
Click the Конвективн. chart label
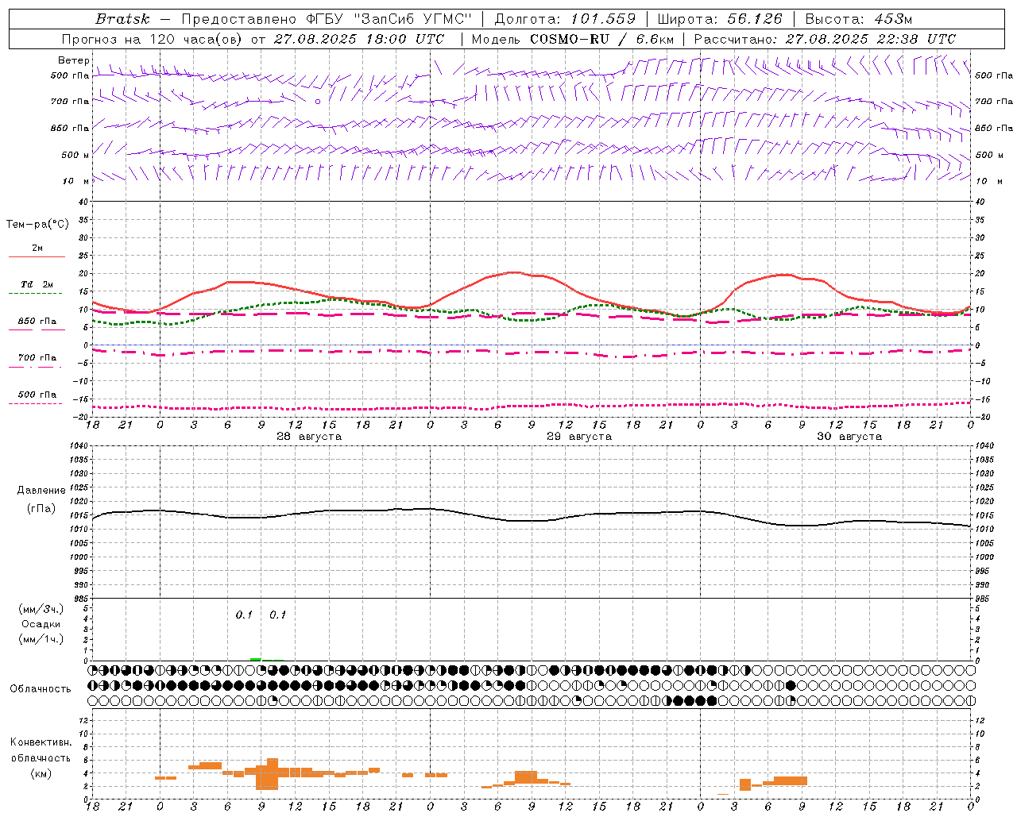pos(41,742)
